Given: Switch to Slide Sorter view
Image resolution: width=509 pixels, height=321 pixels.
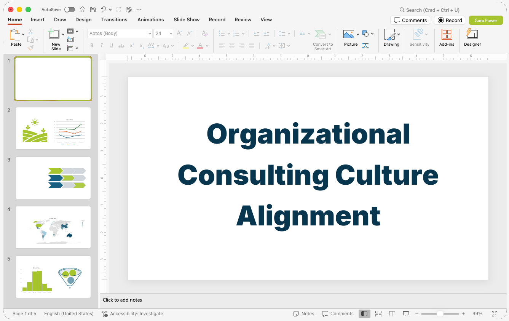Looking at the screenshot, I should [x=378, y=313].
